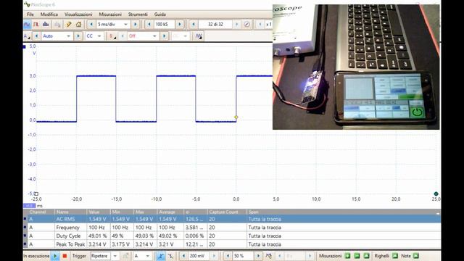Select Persistence mode icon
The width and height of the screenshot is (464, 261).
pyautogui.click(x=36, y=24)
